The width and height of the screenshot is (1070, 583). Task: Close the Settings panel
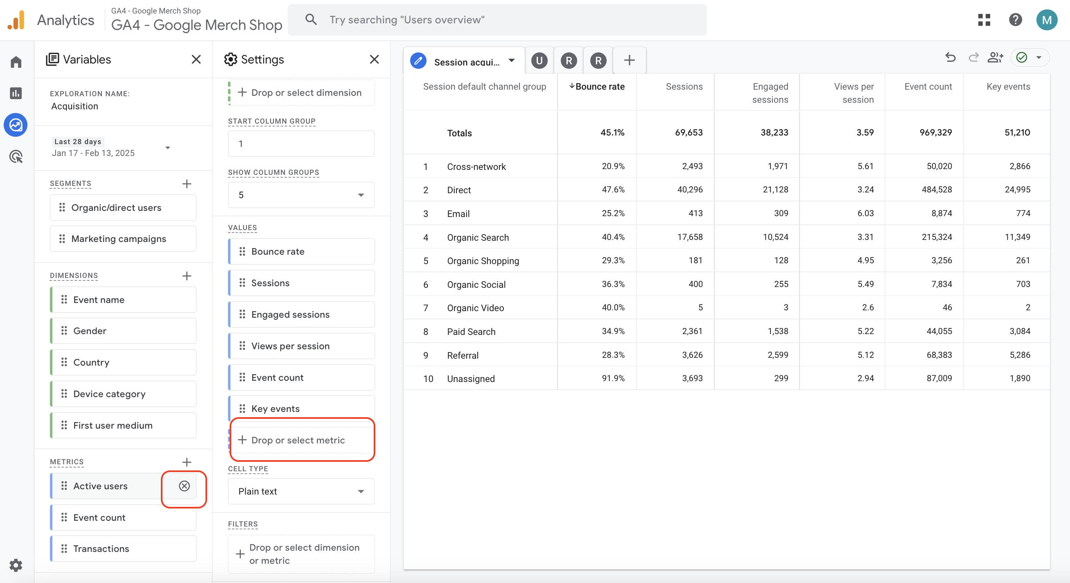point(374,59)
